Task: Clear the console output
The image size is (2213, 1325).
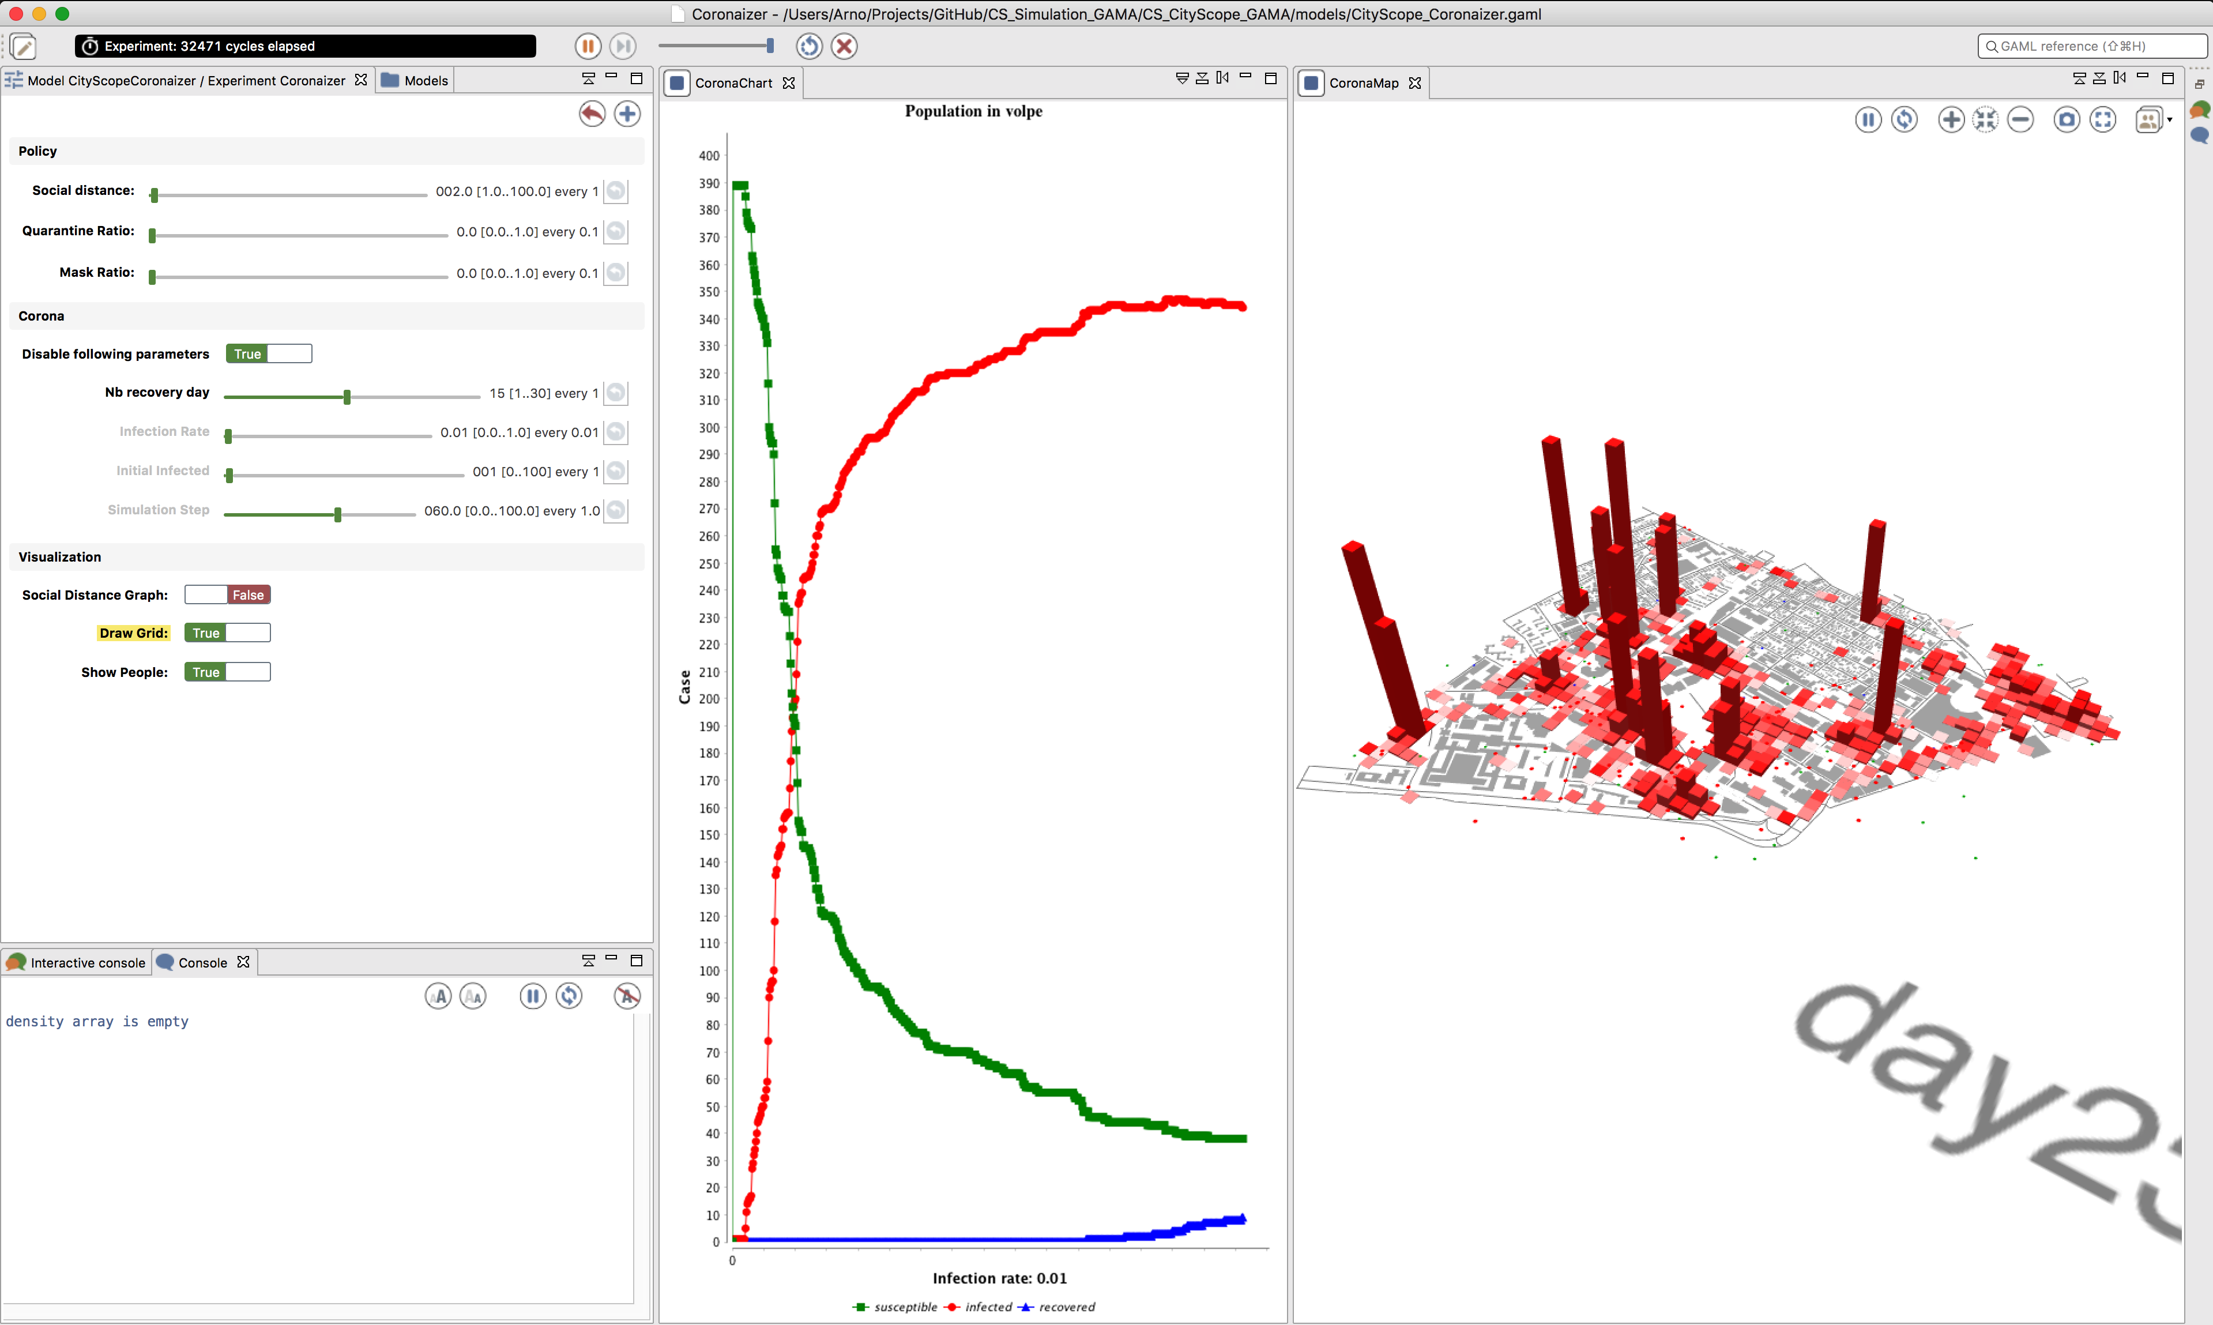Action: click(x=627, y=996)
